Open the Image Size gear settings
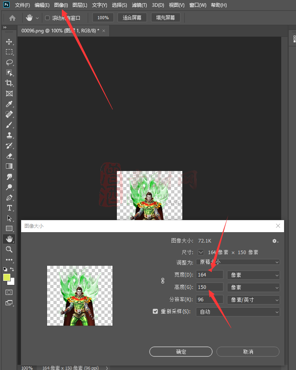 point(275,241)
